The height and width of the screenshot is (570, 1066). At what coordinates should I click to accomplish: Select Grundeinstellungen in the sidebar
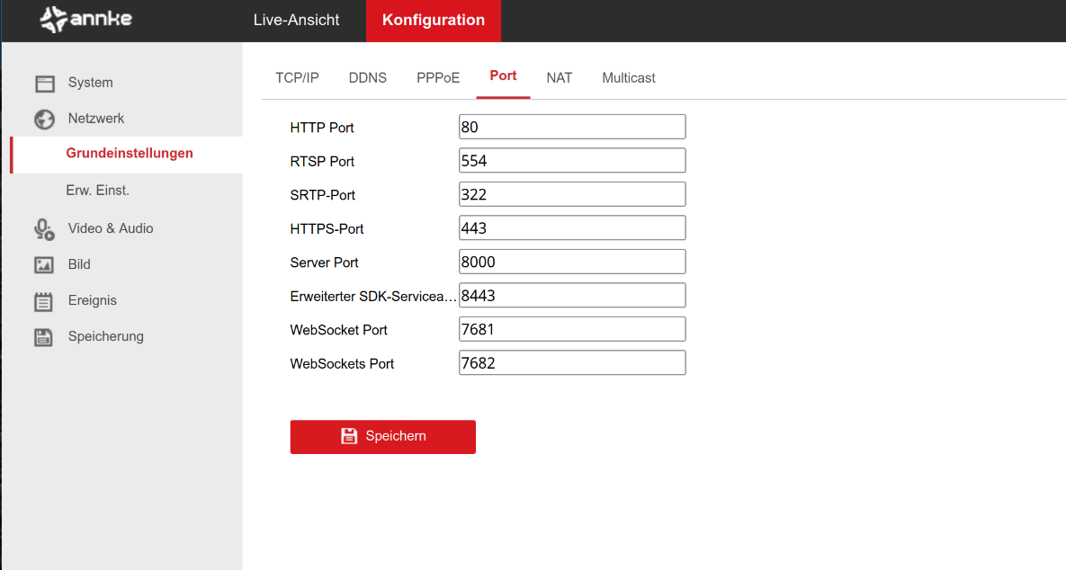(130, 154)
